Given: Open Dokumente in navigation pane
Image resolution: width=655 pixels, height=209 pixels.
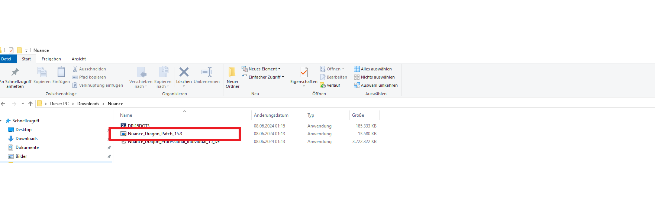Looking at the screenshot, I should point(27,147).
